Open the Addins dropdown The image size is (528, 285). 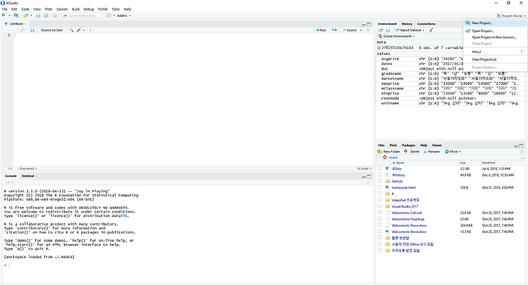coord(124,16)
